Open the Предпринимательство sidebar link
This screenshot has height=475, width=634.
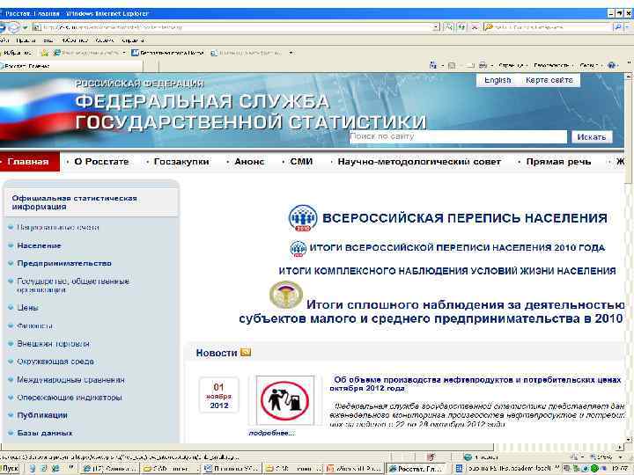click(x=64, y=263)
